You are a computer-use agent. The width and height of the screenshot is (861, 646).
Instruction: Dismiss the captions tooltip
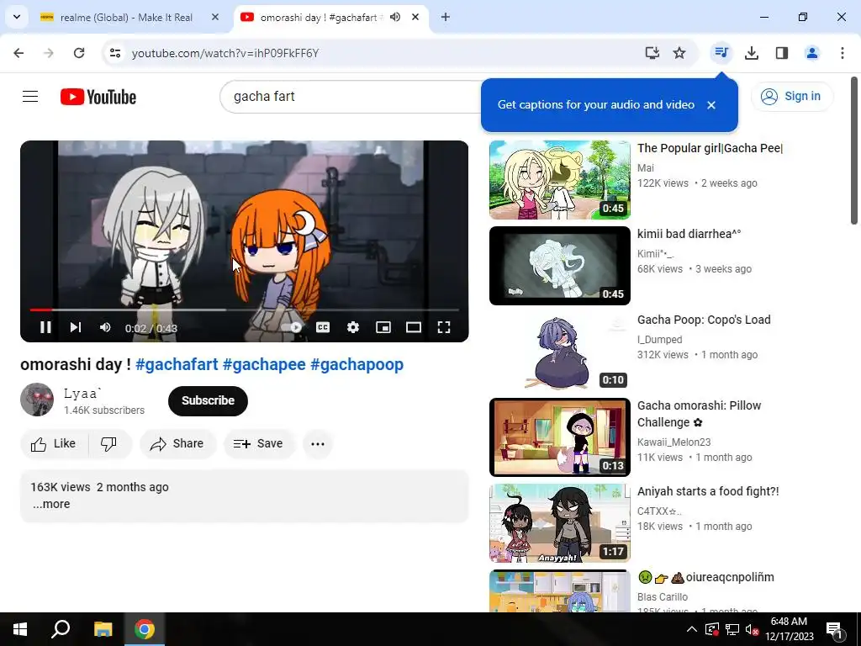[x=711, y=105]
